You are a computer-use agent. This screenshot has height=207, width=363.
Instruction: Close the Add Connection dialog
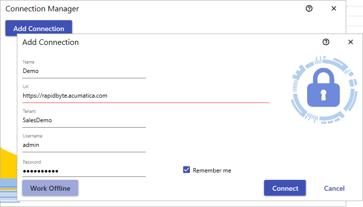pyautogui.click(x=351, y=42)
